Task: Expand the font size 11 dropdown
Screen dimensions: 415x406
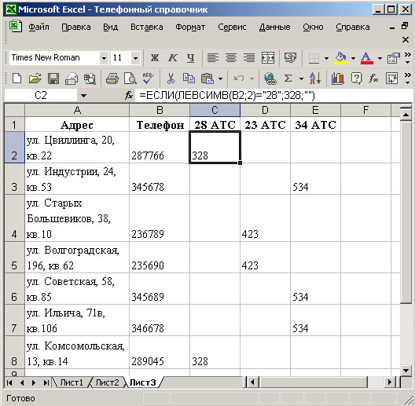Action: point(135,58)
